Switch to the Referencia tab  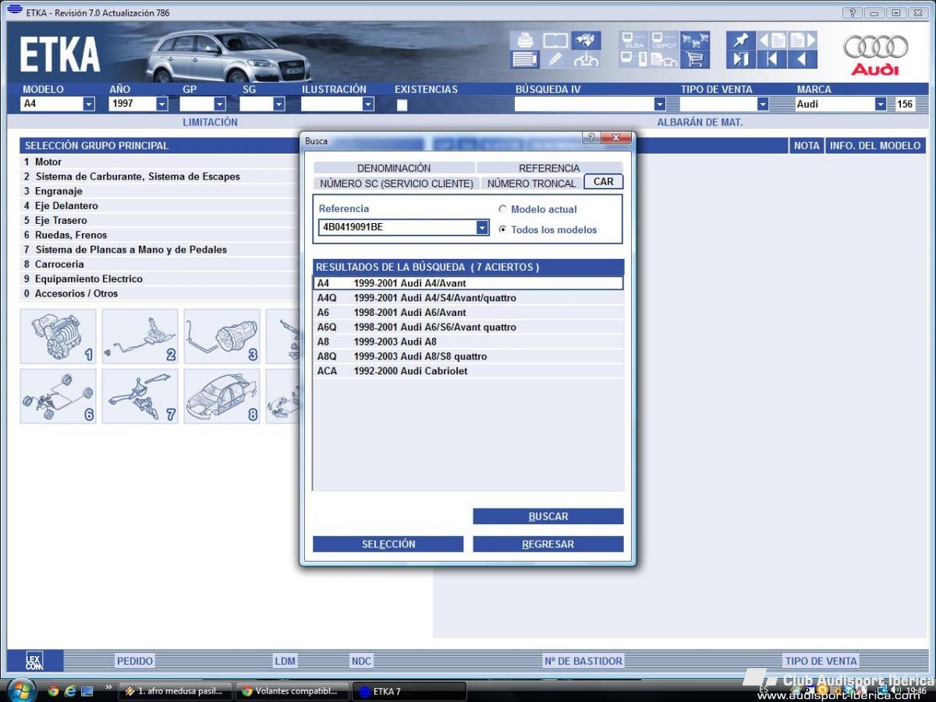[550, 168]
